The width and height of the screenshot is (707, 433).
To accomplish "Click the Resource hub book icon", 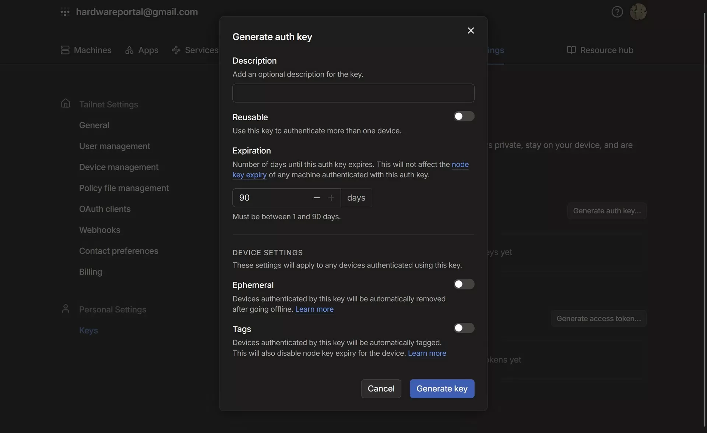I will (571, 50).
